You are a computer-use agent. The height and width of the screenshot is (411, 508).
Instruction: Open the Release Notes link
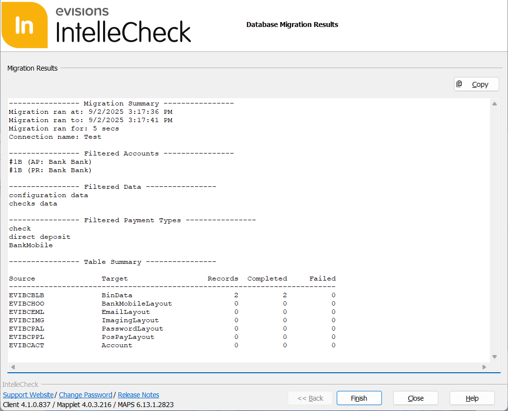click(138, 395)
